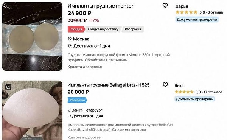Open the Bellagel implant product photo
The height and width of the screenshot is (140, 227).
pyautogui.click(x=32, y=110)
